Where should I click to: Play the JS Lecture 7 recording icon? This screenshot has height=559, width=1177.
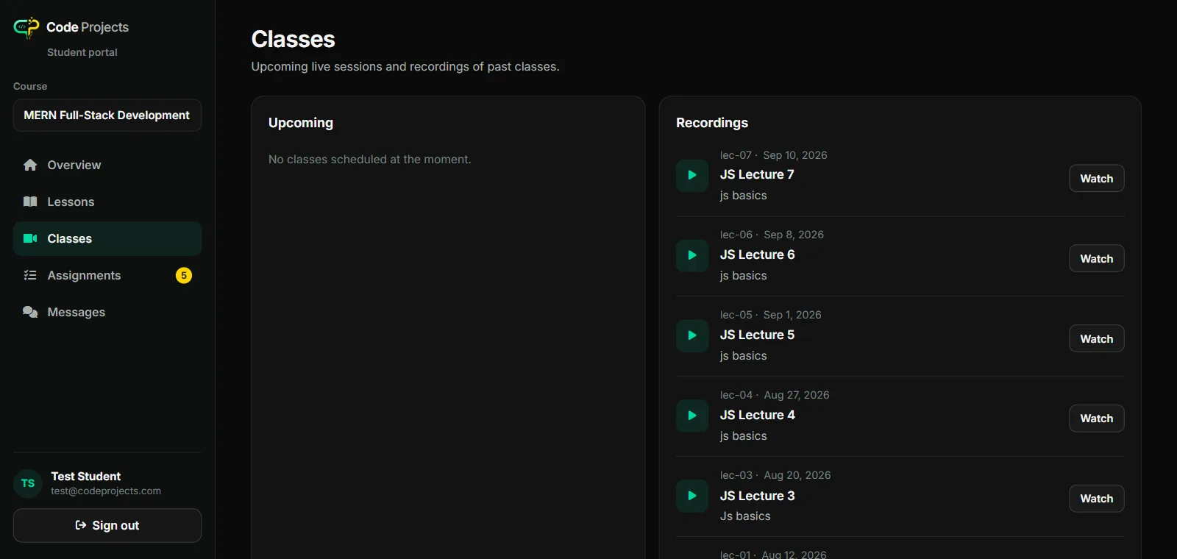(x=692, y=175)
